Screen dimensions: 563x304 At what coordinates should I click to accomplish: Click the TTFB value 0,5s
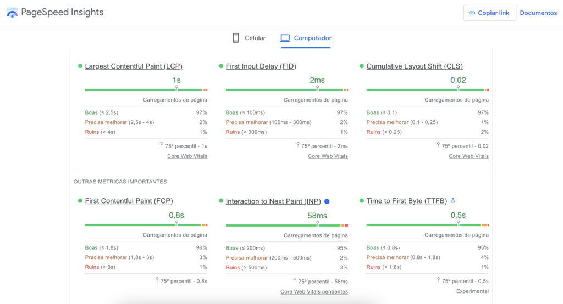point(458,216)
